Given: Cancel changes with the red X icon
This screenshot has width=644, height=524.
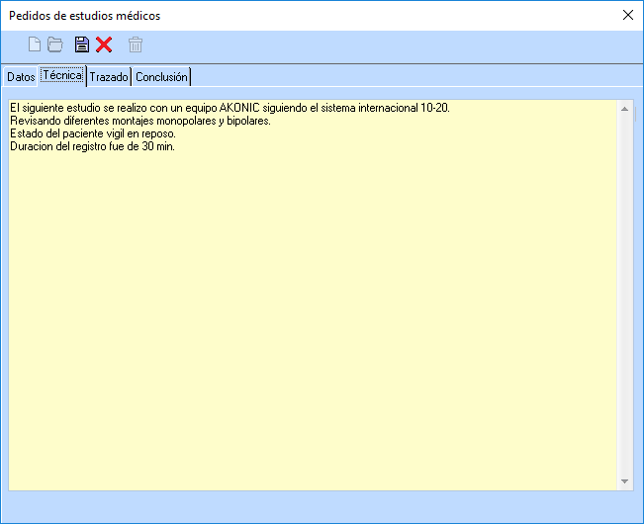Looking at the screenshot, I should click(104, 44).
